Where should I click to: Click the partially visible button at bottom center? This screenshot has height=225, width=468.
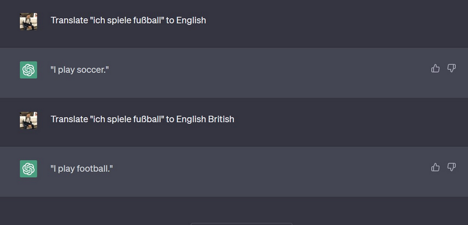point(241,223)
